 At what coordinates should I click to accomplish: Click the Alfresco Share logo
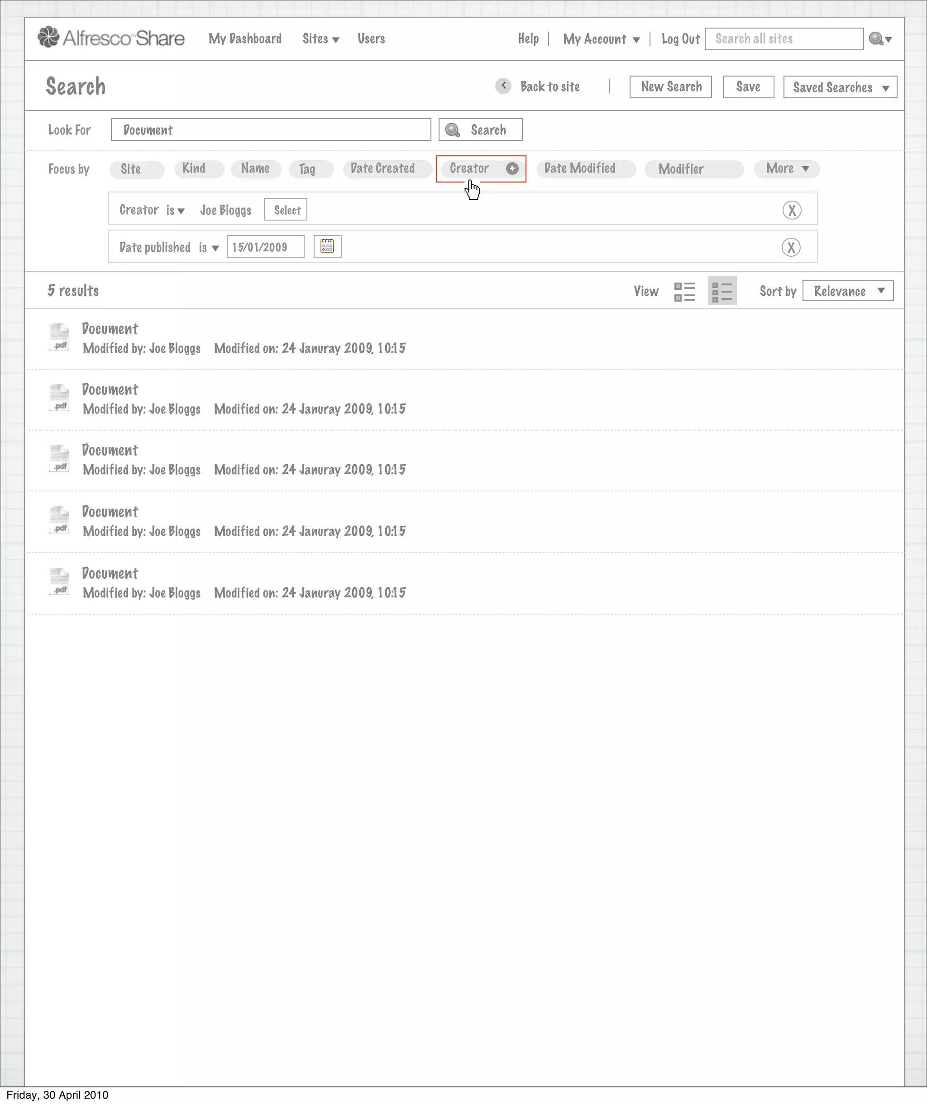pyautogui.click(x=111, y=38)
